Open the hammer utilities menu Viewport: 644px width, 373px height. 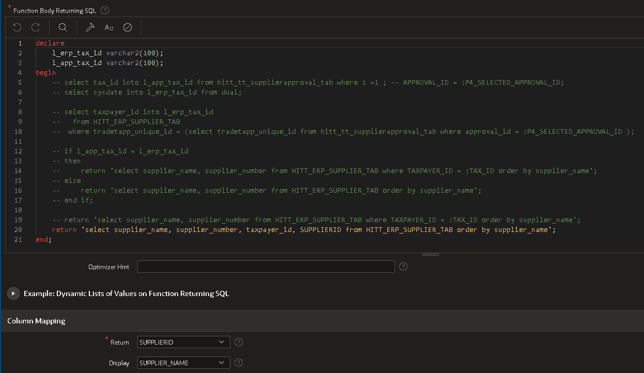coord(90,27)
